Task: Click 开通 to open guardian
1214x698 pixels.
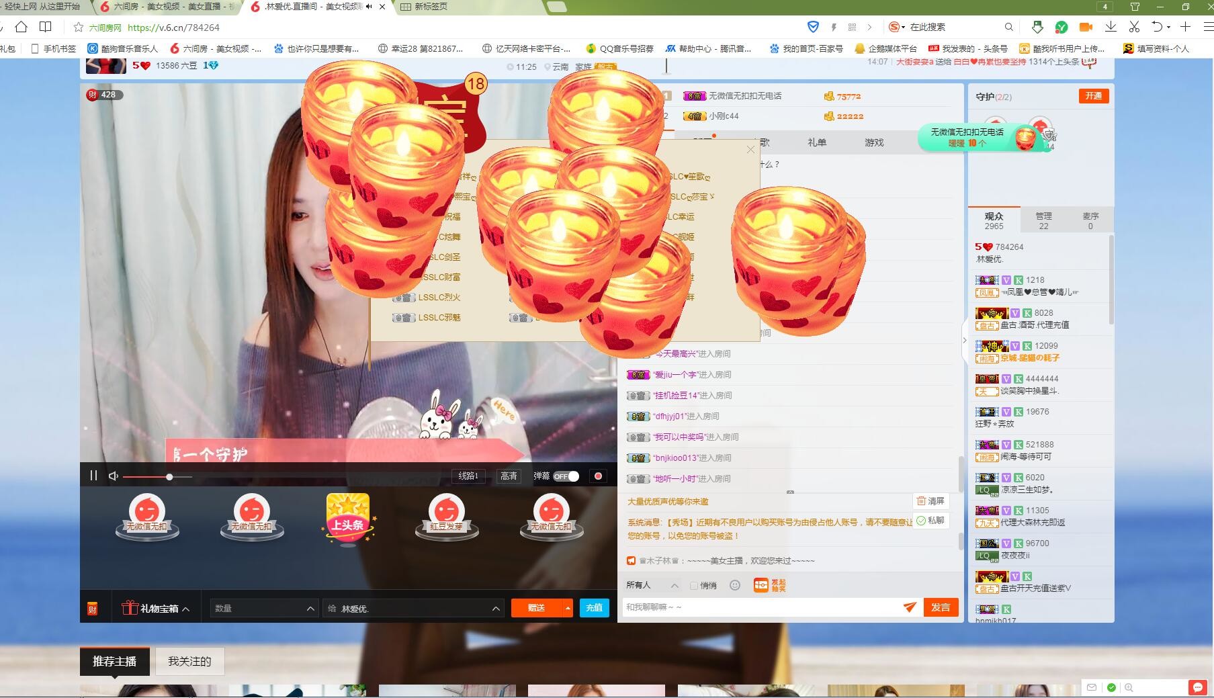Action: tap(1094, 96)
